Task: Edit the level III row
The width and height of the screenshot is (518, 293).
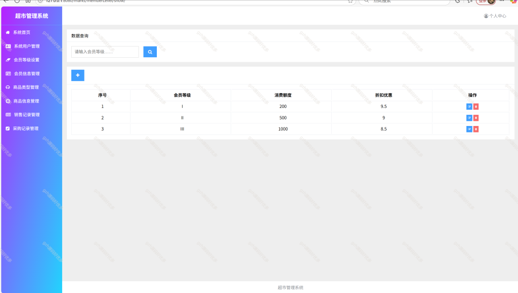Action: pyautogui.click(x=469, y=129)
